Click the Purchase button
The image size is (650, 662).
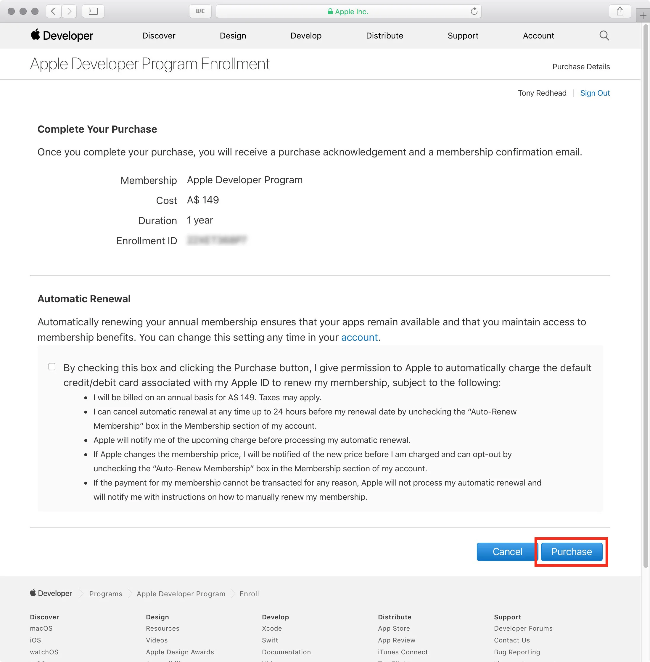[x=572, y=552]
